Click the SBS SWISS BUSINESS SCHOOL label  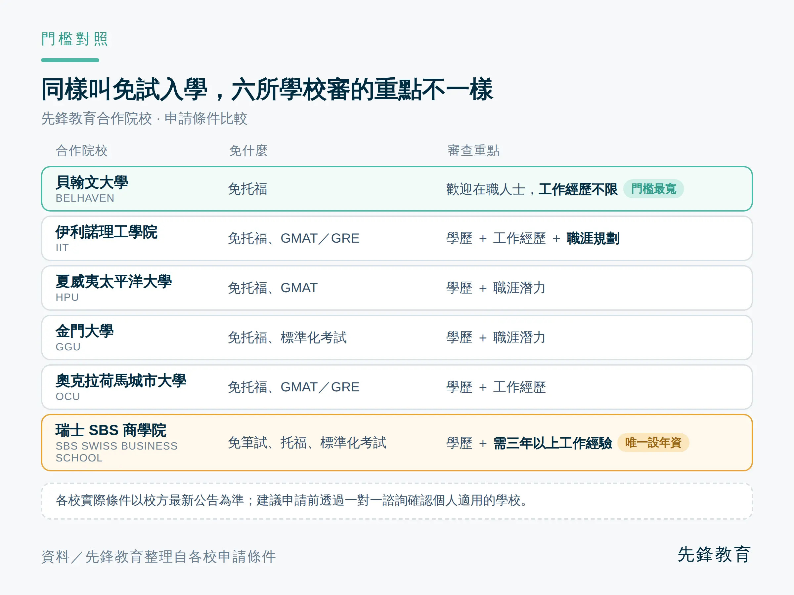pos(117,452)
